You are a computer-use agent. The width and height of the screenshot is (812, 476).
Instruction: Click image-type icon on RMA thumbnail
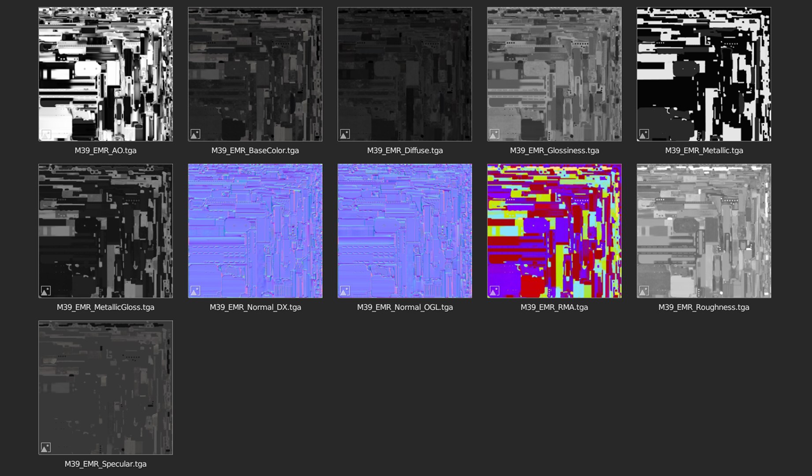(x=495, y=291)
